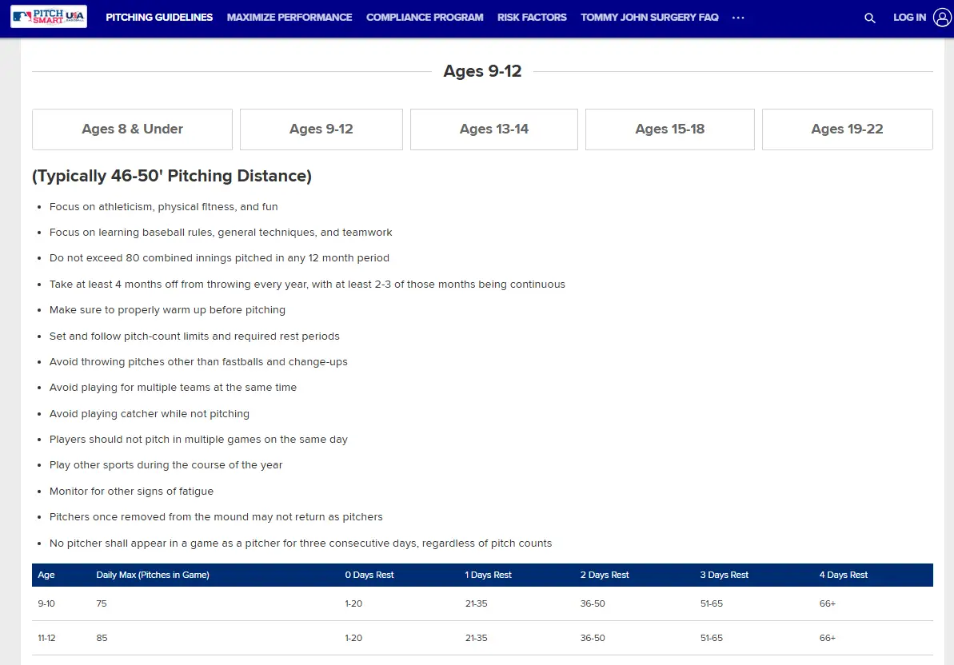Click the 9-10 age row cell

tap(46, 603)
